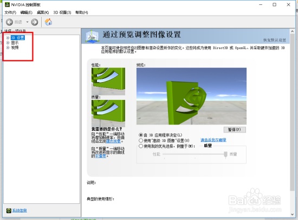Viewport: 298px width, 220px height.
Task: Click the image settings header icon
Action: [92, 36]
